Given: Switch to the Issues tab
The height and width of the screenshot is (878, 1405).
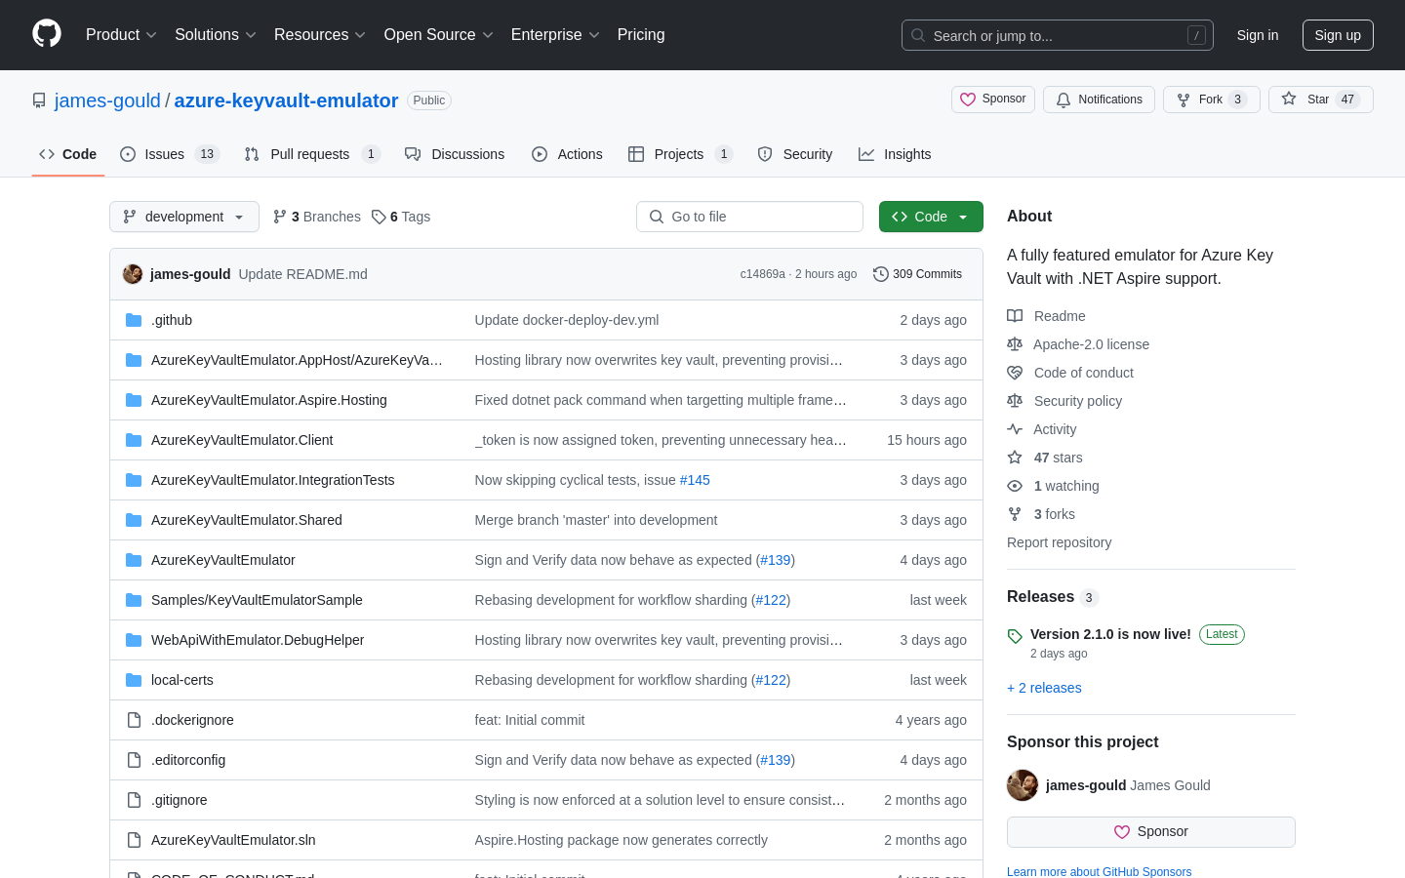Looking at the screenshot, I should pos(170,154).
